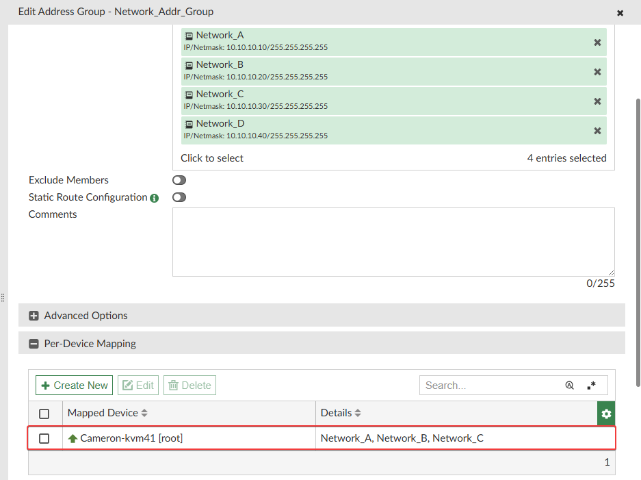The image size is (641, 480).
Task: Remove Network_D from the member list
Action: coord(597,131)
